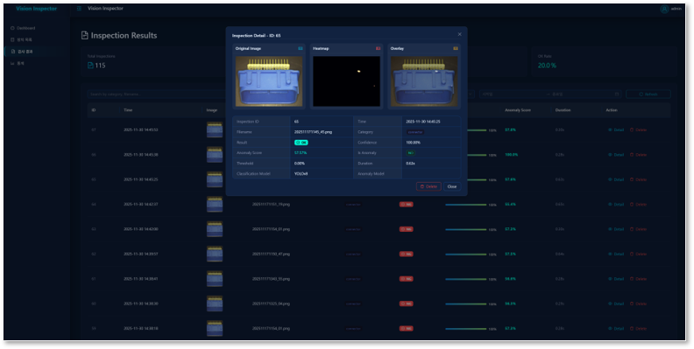This screenshot has width=694, height=349.
Task: Delete row 60 inspection
Action: 638,304
